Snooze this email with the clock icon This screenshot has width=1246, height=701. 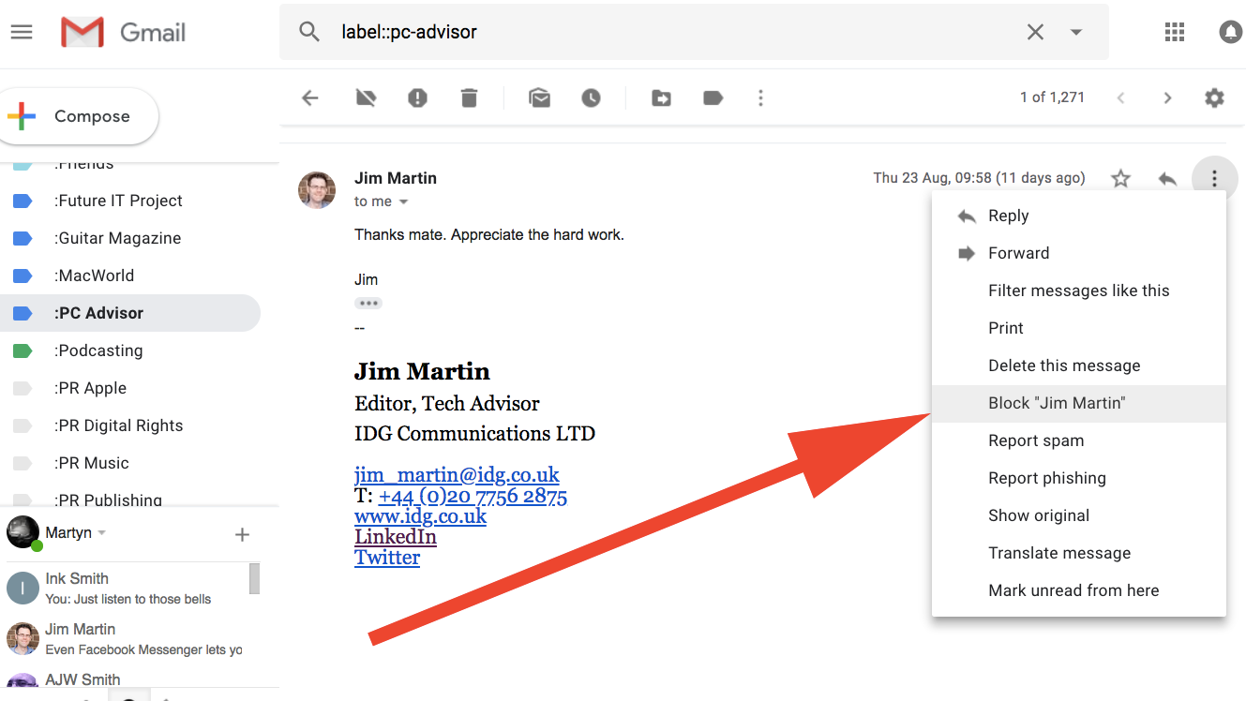591,97
